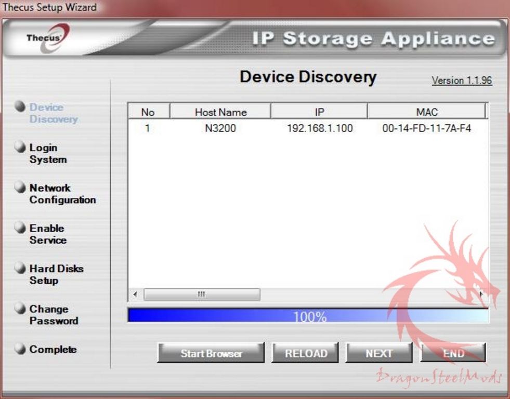This screenshot has width=510, height=399.
Task: Select the Device Discovery step bullet
Action: (x=20, y=107)
